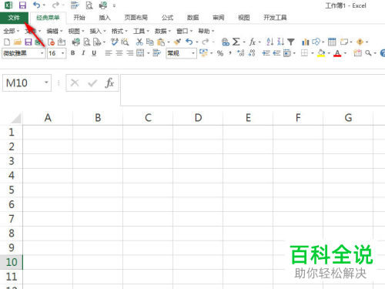The image size is (385, 289).
Task: Click the Save icon in the quick access toolbar
Action: click(x=22, y=5)
